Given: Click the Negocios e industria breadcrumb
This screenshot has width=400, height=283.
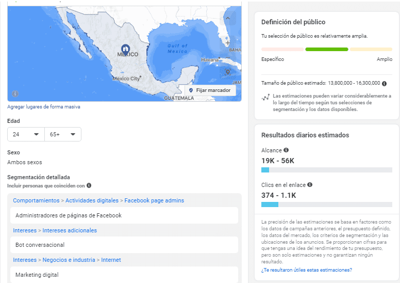Looking at the screenshot, I should coord(69,260).
